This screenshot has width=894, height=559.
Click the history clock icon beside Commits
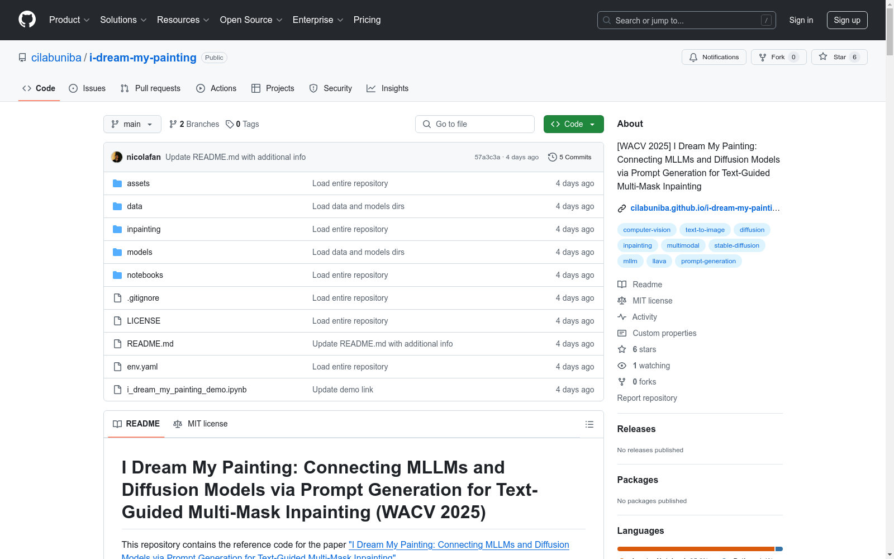pos(553,157)
